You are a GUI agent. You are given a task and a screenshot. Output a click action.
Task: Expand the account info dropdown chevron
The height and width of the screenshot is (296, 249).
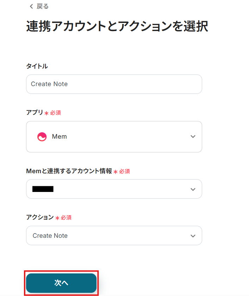pos(193,189)
